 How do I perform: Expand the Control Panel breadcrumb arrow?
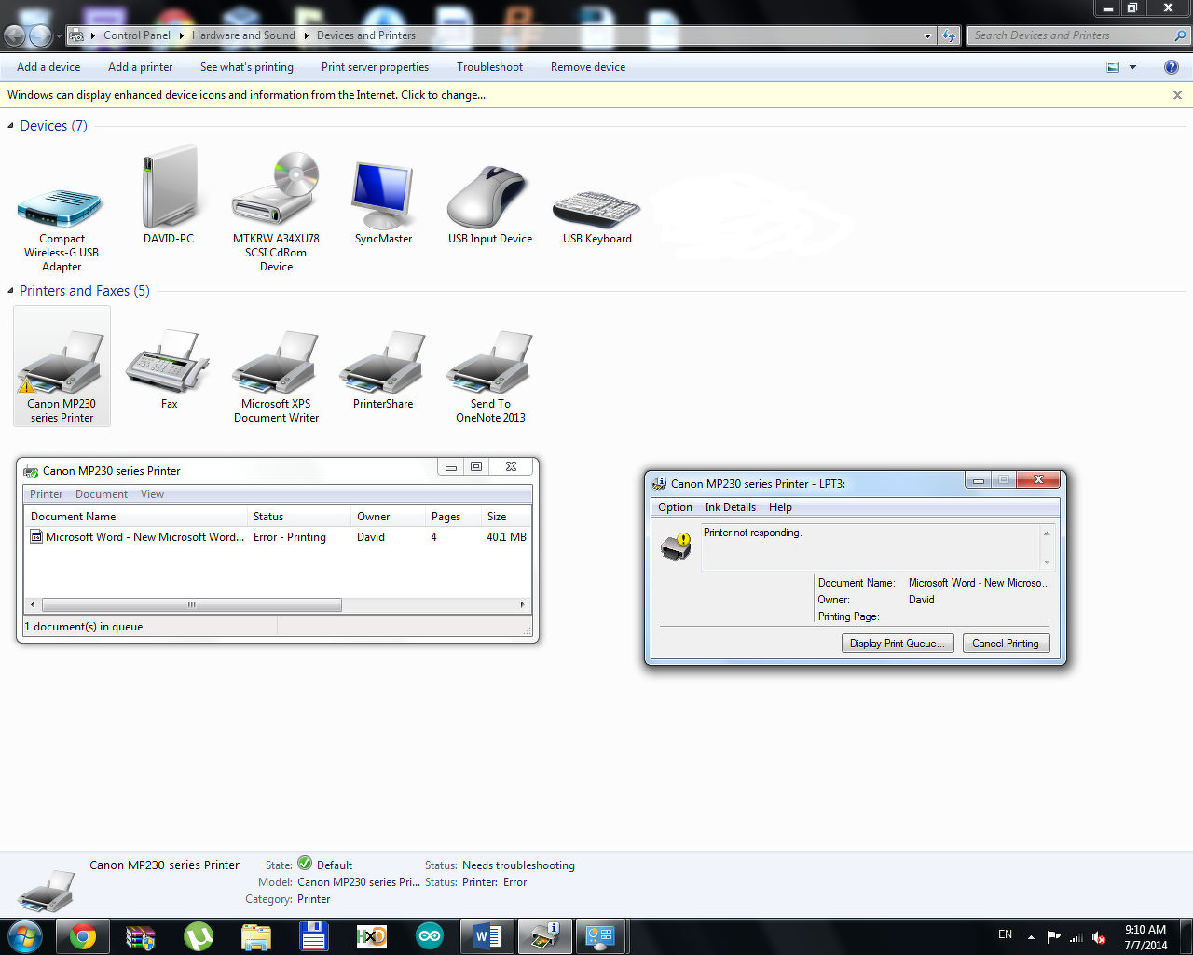182,35
